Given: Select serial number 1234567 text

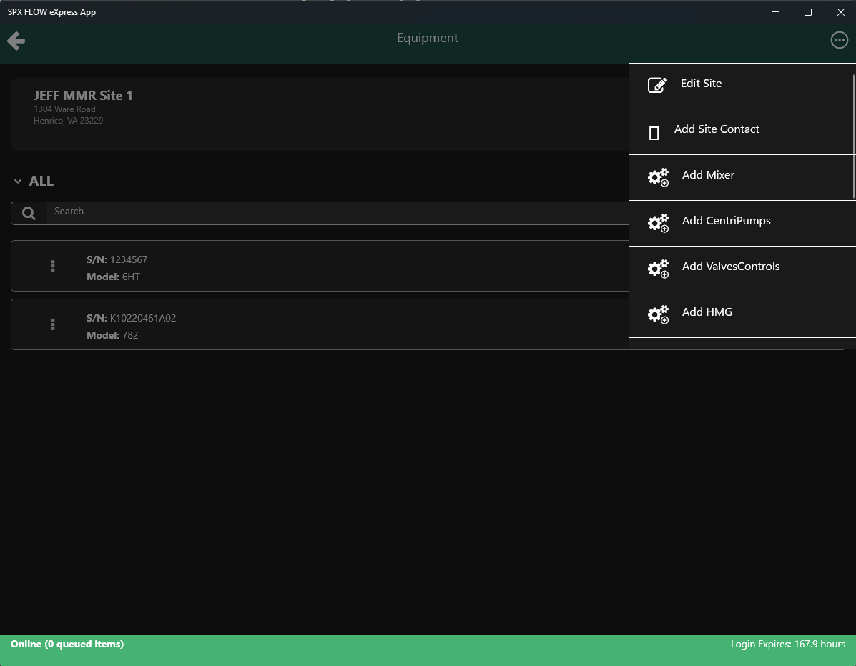Looking at the screenshot, I should pyautogui.click(x=129, y=259).
